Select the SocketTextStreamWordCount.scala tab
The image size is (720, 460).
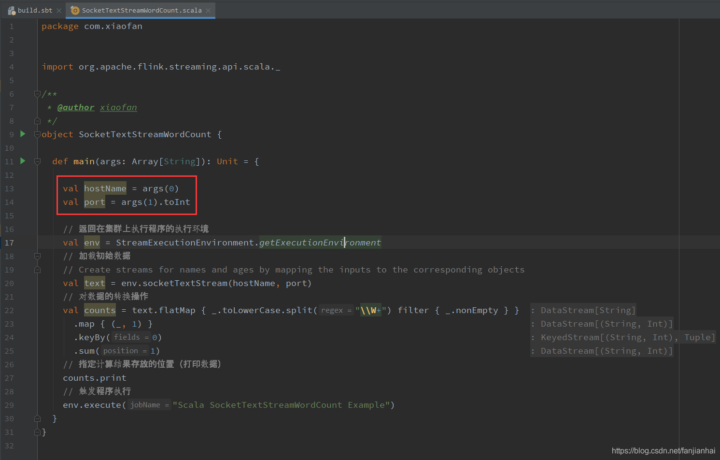(141, 10)
